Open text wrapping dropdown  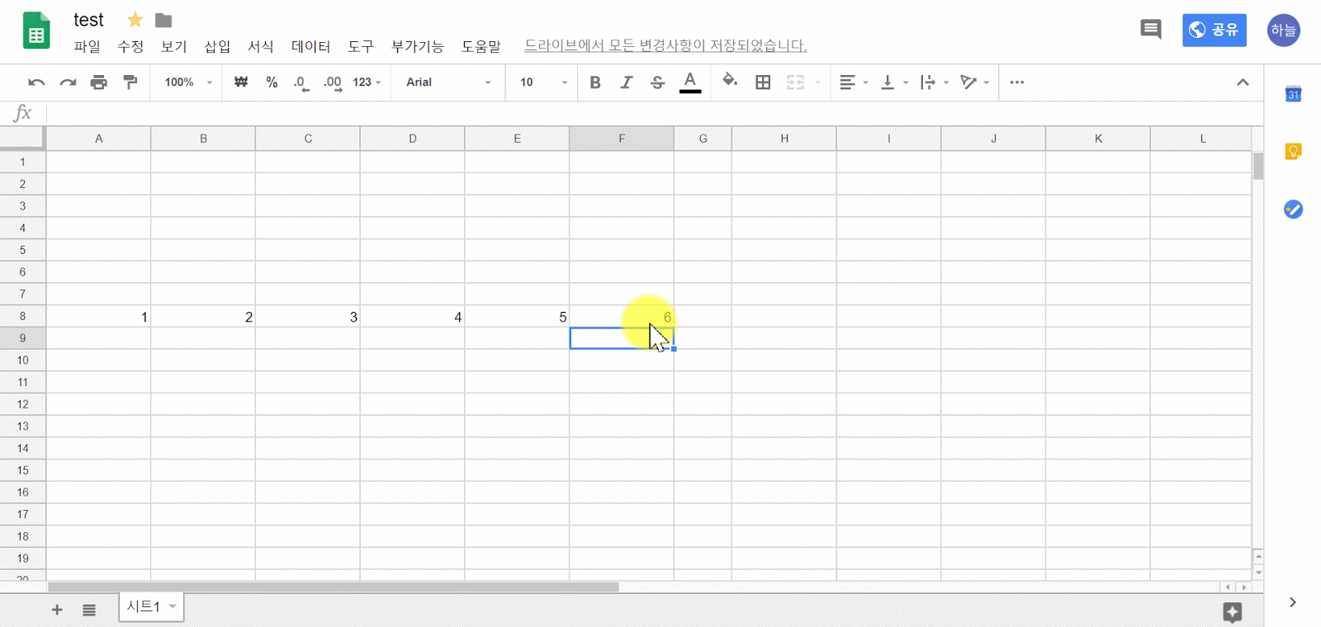pos(935,82)
